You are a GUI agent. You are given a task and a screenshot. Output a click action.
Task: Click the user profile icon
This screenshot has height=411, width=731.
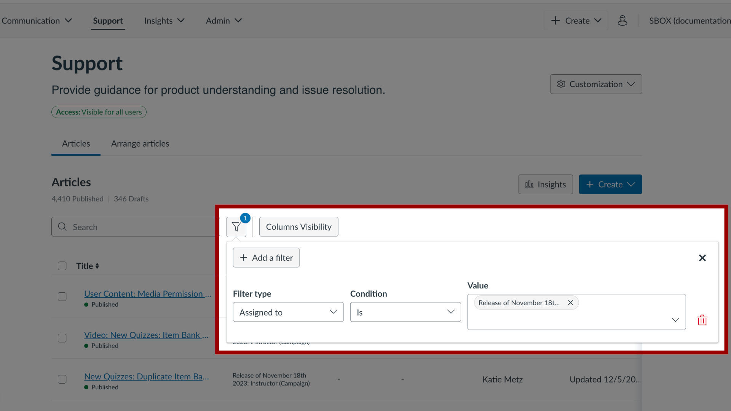[622, 20]
